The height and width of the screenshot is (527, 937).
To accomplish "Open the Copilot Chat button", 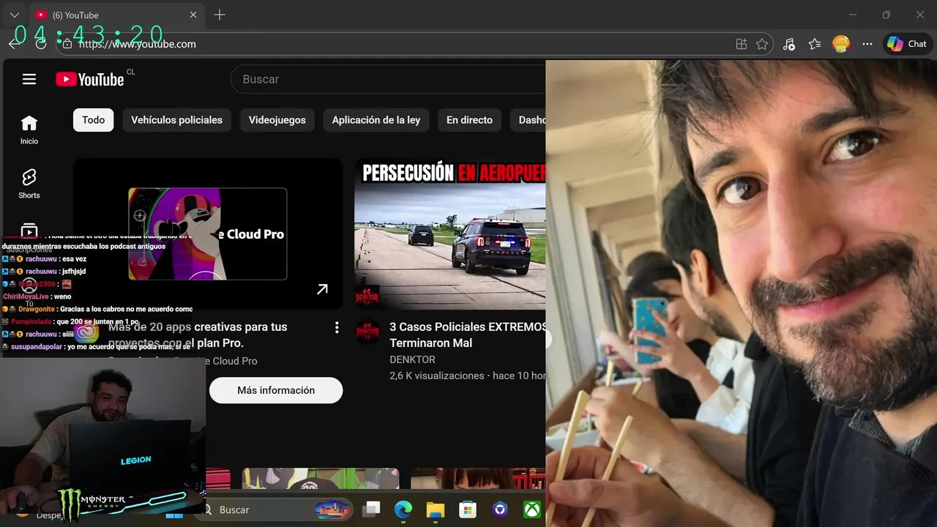I will 907,44.
